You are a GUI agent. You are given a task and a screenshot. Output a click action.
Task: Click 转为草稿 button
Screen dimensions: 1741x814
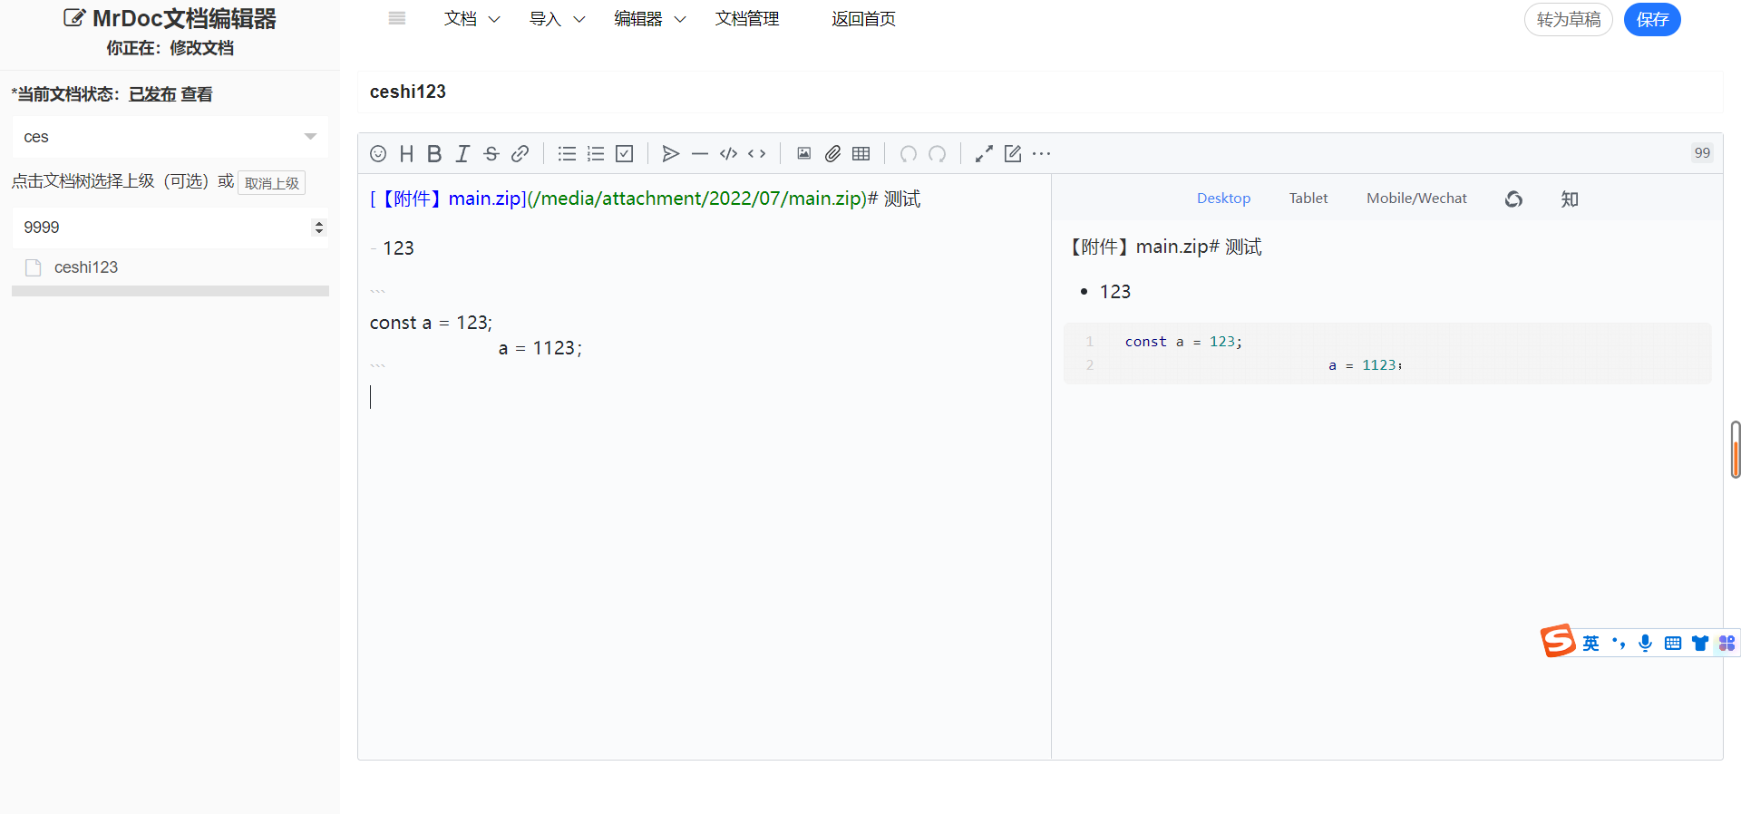1569,20
